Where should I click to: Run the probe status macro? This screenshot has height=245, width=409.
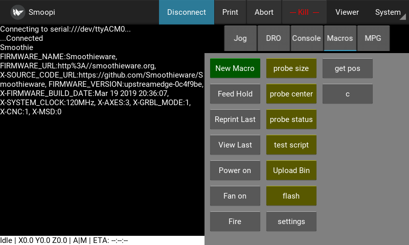click(291, 119)
